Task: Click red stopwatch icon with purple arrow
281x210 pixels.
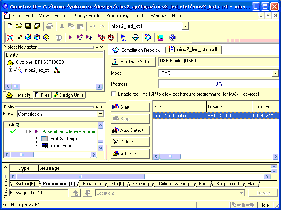Action: pyautogui.click(x=102, y=37)
